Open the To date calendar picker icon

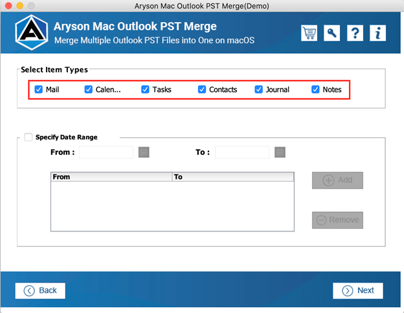tap(280, 152)
